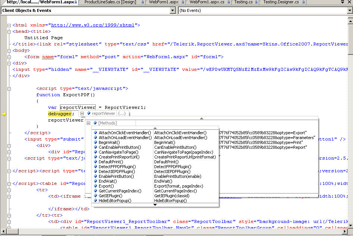353x236 pixels.
Task: Click the method icon beside DefaultPrint()
Action: (95, 161)
